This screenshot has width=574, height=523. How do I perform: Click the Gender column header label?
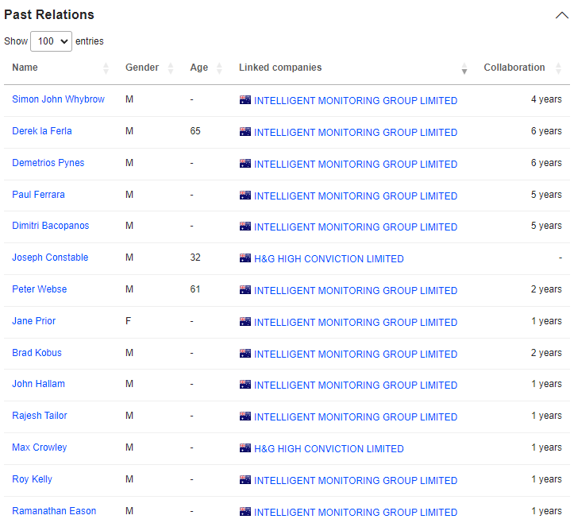142,68
